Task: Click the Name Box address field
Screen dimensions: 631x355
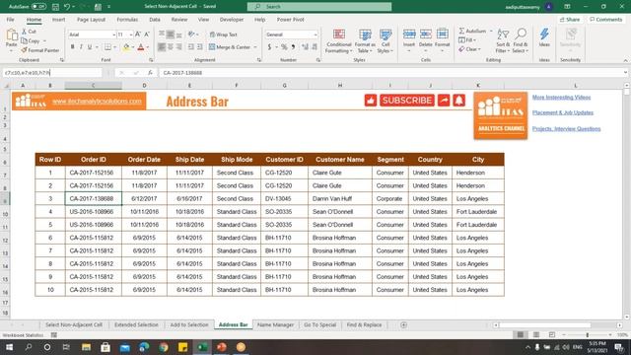Action: (52, 73)
